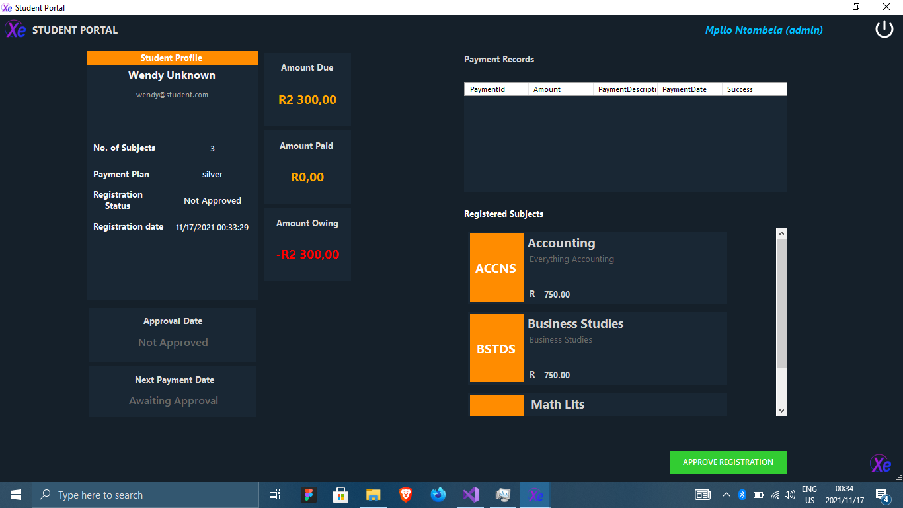Open Figma from the taskbar
Viewport: 903px width, 508px height.
(x=309, y=495)
